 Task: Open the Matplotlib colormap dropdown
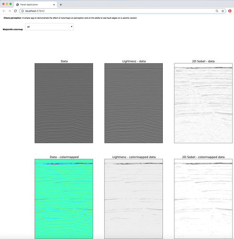49,27
